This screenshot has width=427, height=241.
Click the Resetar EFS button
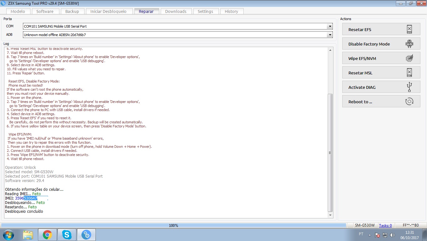coord(381,29)
